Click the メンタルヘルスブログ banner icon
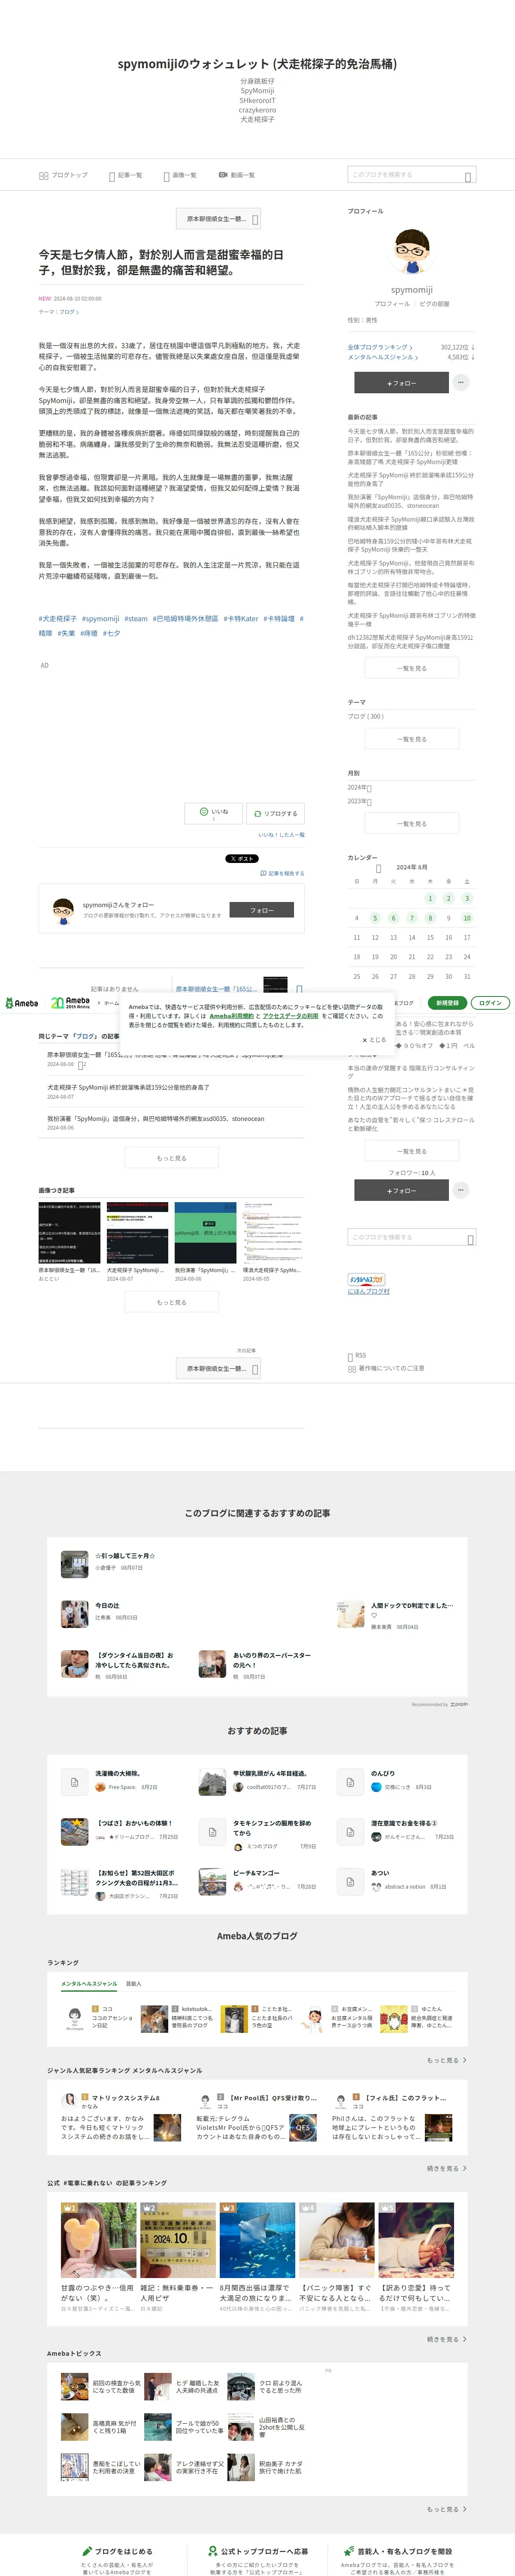515x2576 pixels. tap(366, 1279)
